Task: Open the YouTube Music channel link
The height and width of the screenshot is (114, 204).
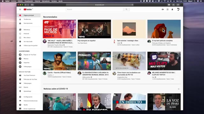Action: [82, 43]
